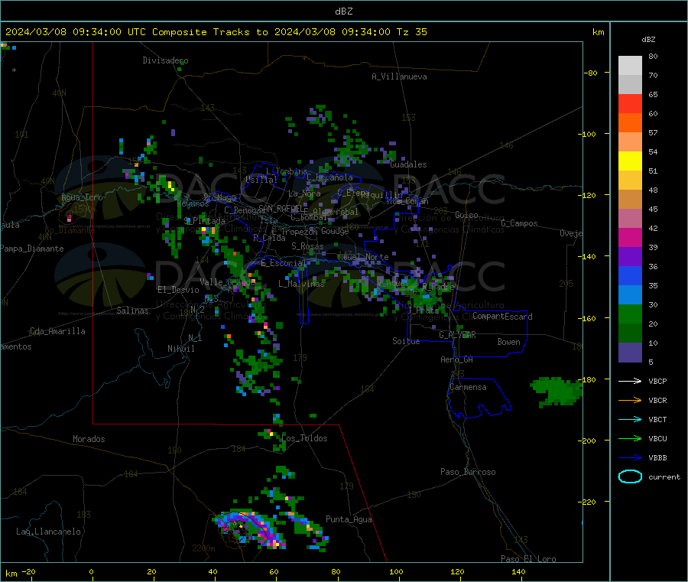Click the Lag.Llancanelo place label
Screen dimensions: 688x582
pyautogui.click(x=48, y=532)
